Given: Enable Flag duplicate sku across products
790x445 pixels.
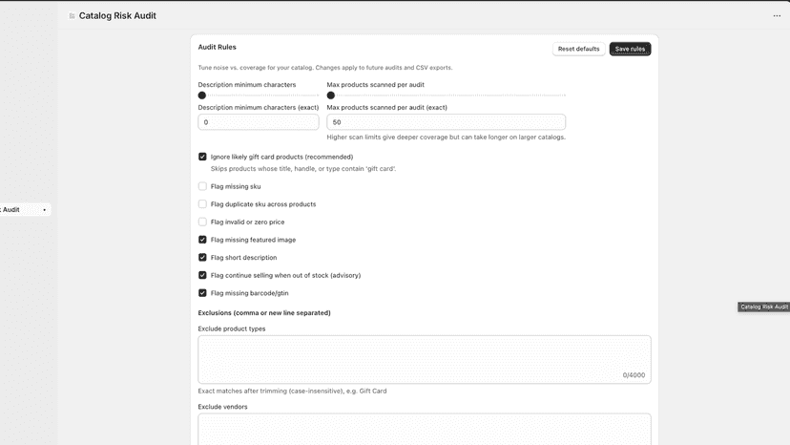Looking at the screenshot, I should coord(202,204).
